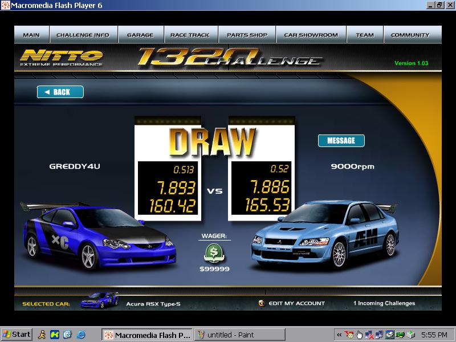The height and width of the screenshot is (342, 456).
Task: Click the two-monitors network tray icon
Action: pyautogui.click(x=379, y=335)
